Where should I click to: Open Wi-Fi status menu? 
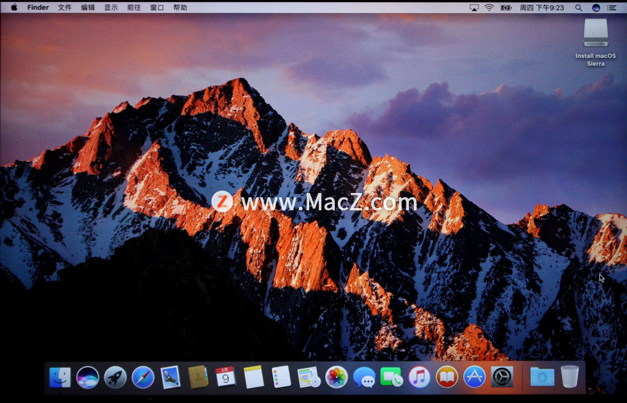click(x=489, y=8)
